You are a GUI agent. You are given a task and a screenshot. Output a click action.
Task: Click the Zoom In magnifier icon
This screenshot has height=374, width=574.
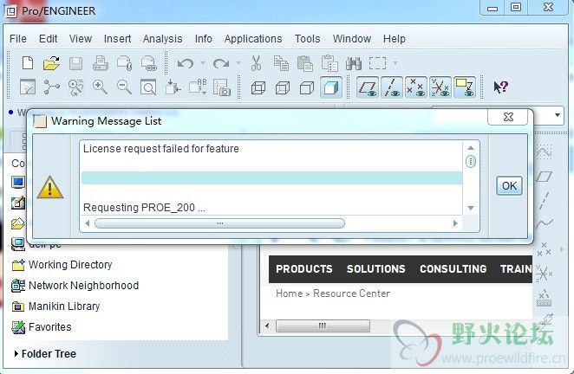point(100,87)
